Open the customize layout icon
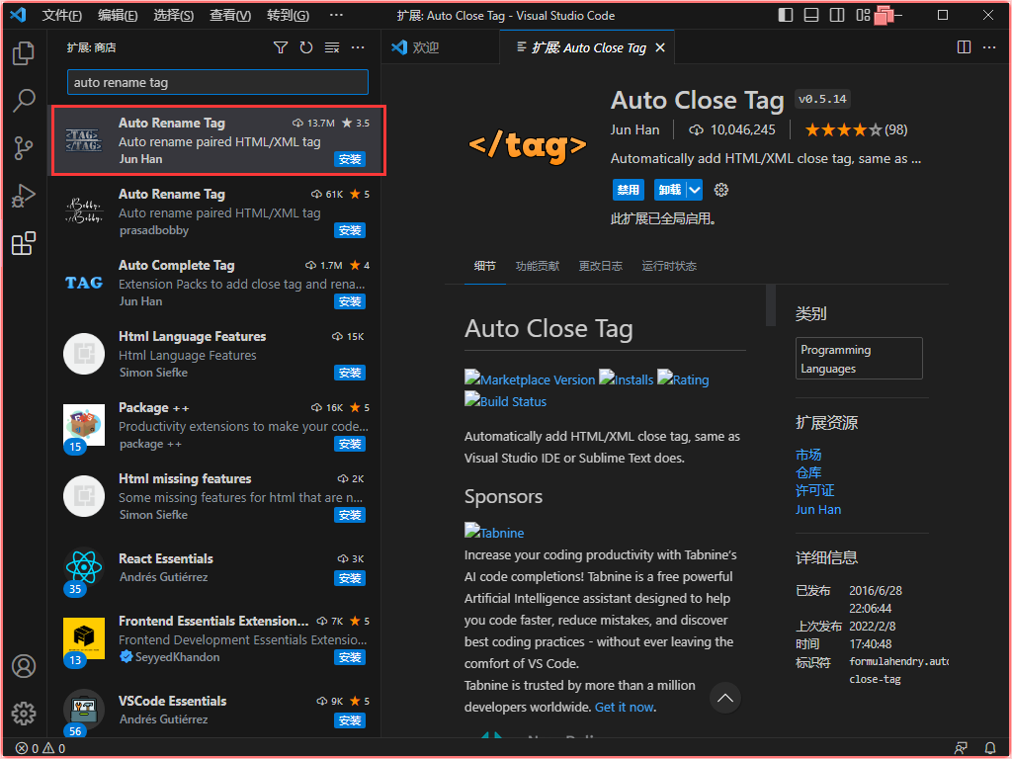 tap(863, 15)
